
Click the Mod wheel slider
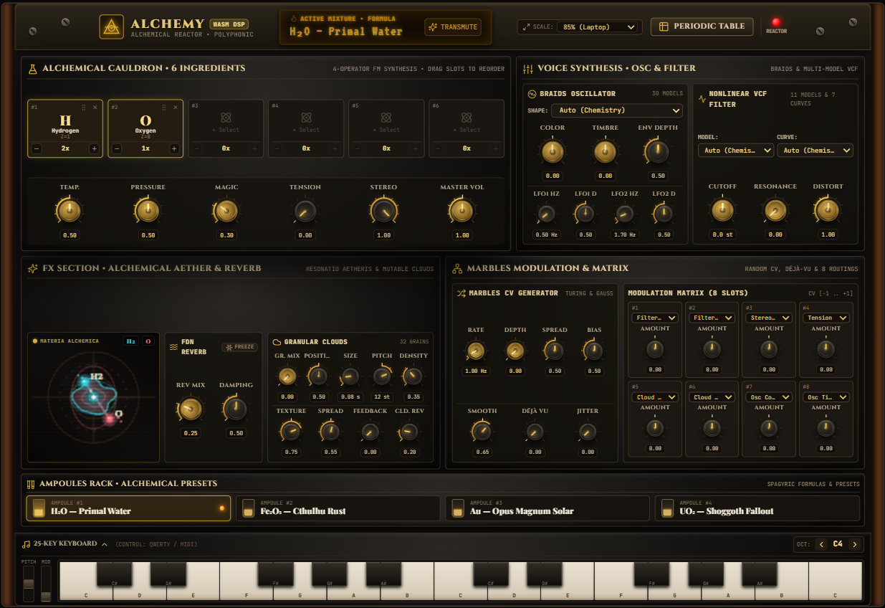pos(46,583)
